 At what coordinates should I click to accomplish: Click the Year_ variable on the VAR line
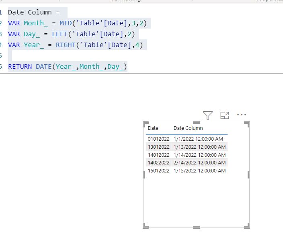34,45
